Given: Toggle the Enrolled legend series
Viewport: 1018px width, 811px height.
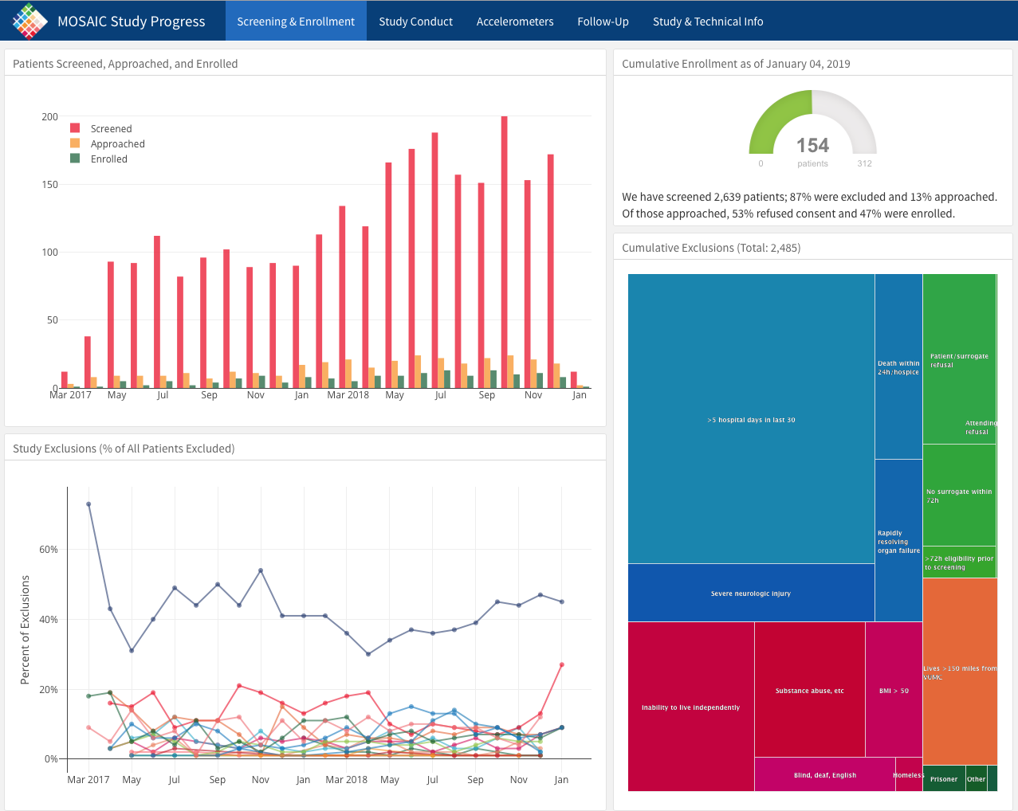Looking at the screenshot, I should click(108, 159).
